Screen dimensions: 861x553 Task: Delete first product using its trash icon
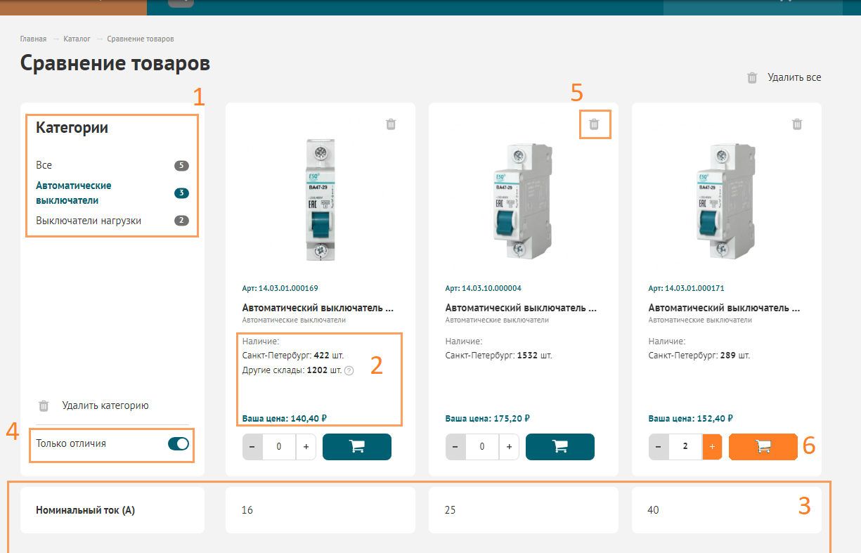point(391,124)
